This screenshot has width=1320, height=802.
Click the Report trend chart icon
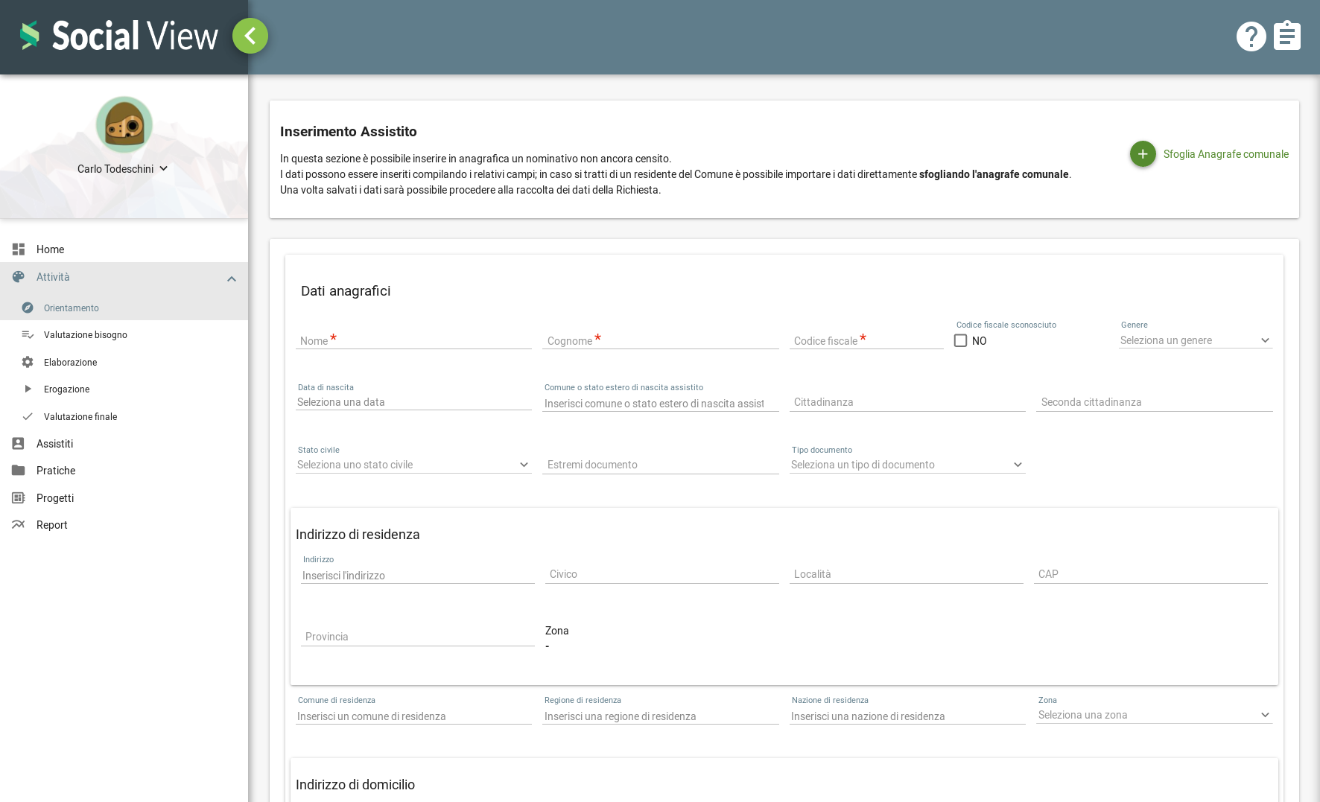coord(19,525)
